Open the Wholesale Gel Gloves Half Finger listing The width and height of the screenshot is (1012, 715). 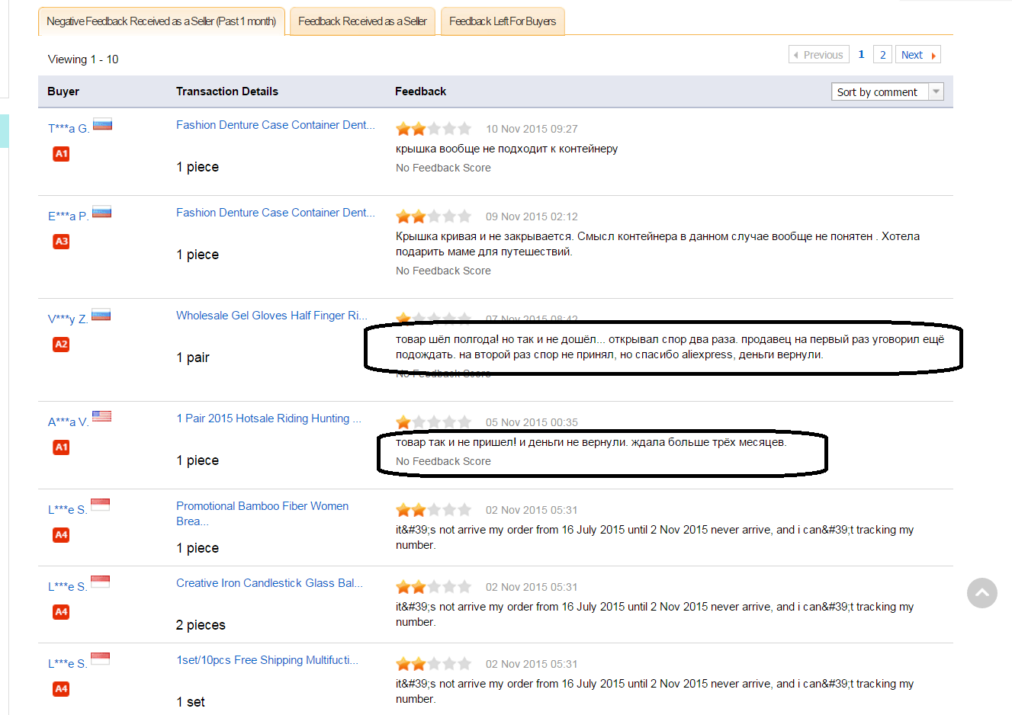tap(271, 316)
